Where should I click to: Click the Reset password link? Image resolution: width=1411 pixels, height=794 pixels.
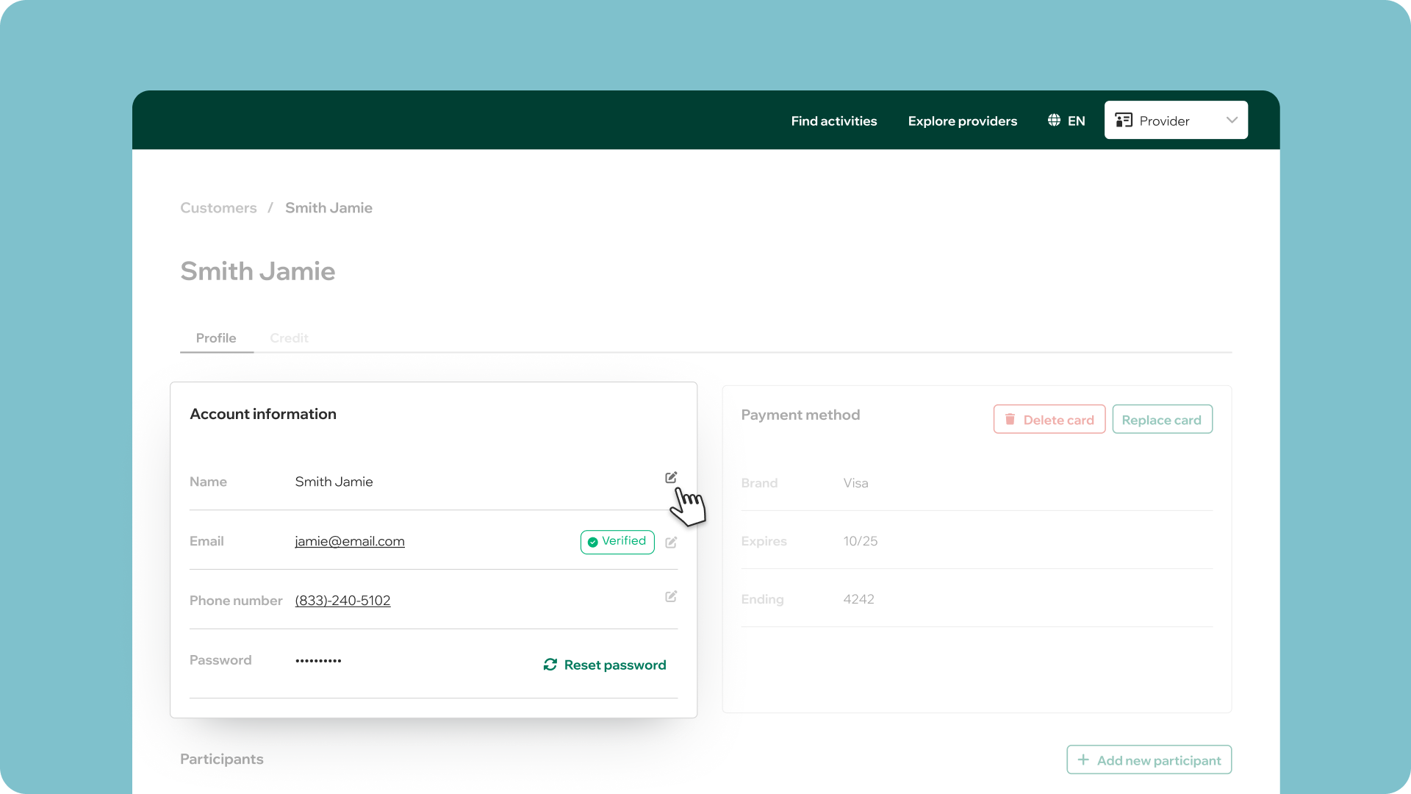pyautogui.click(x=614, y=665)
